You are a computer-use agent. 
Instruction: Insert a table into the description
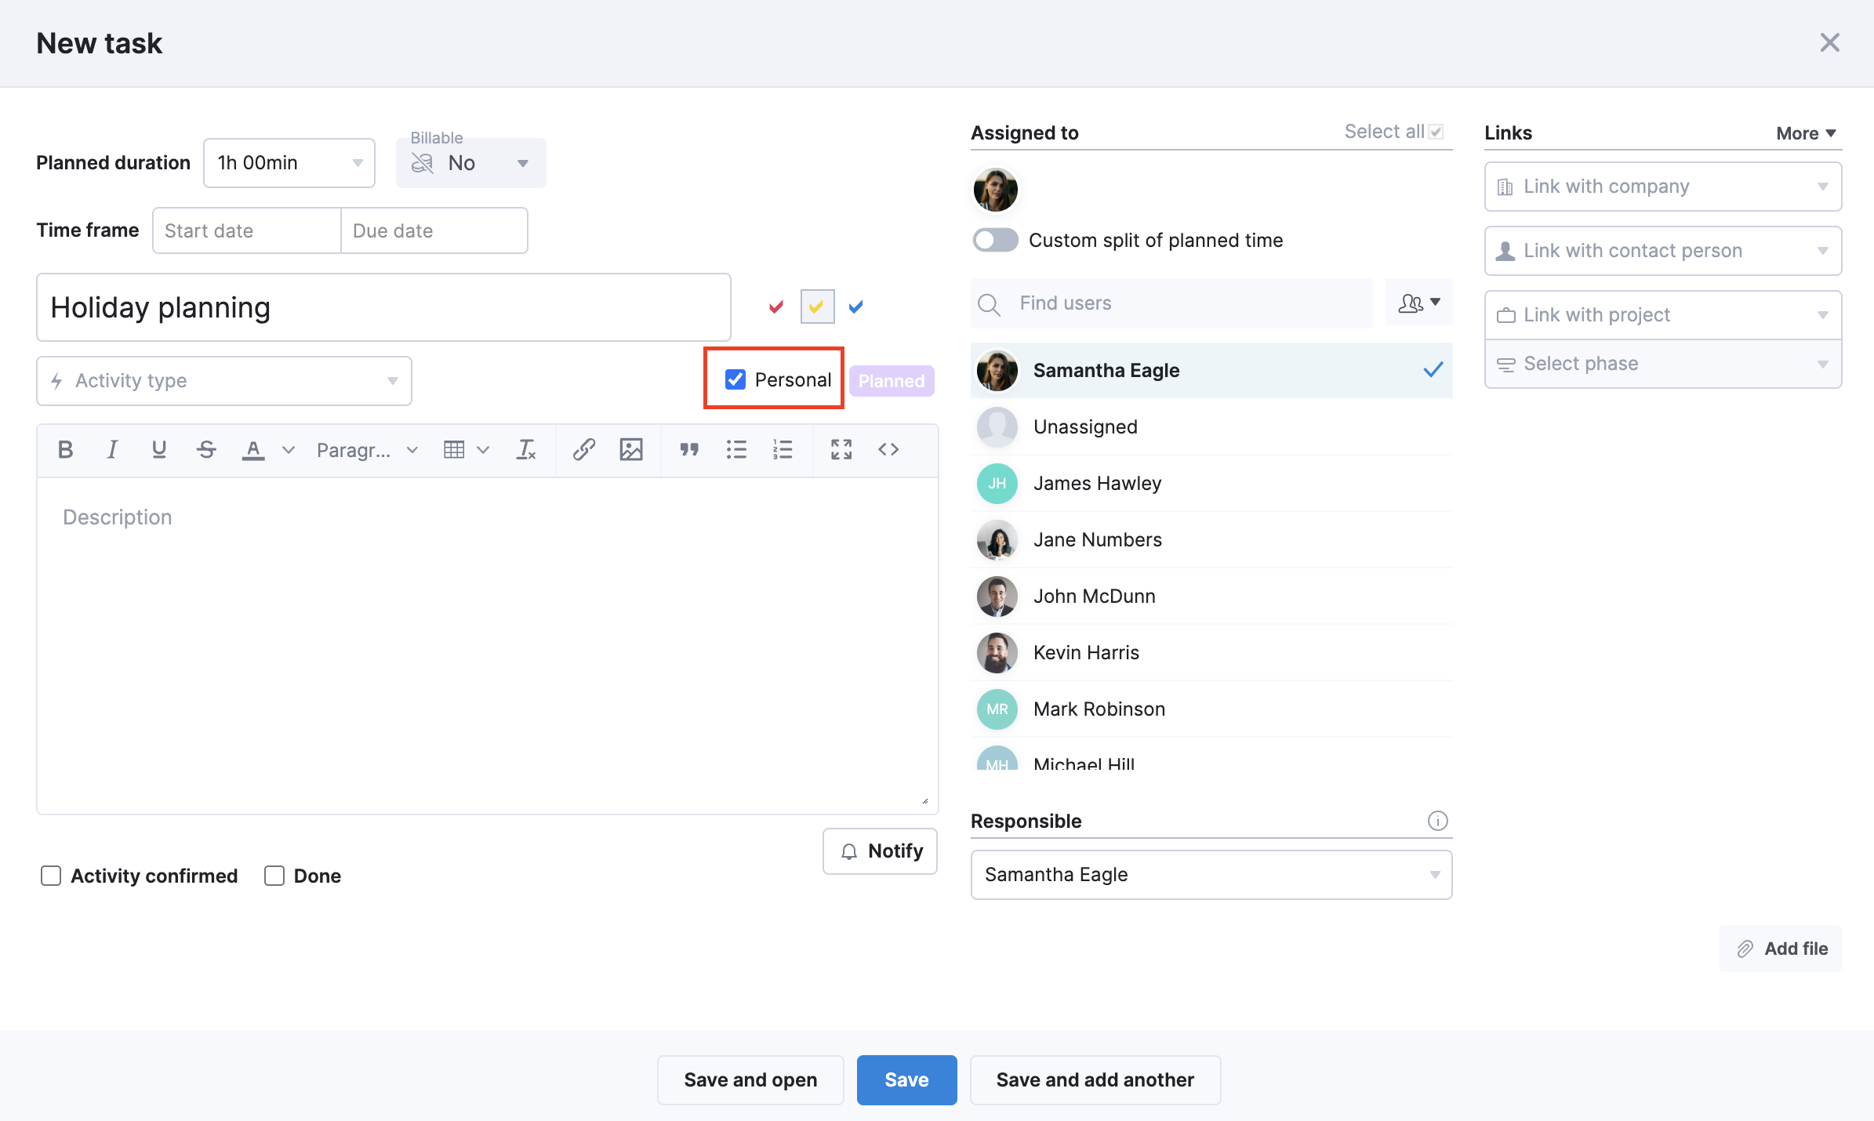[x=455, y=449]
